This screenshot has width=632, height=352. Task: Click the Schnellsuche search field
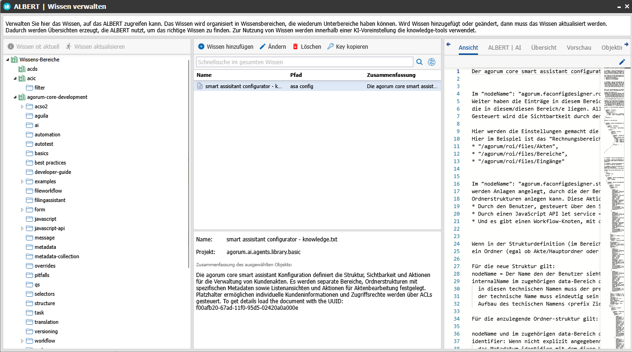[304, 62]
